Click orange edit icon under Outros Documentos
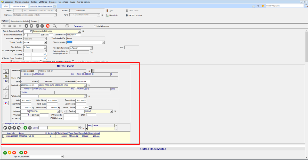This screenshot has width=308, height=160. coord(10,153)
